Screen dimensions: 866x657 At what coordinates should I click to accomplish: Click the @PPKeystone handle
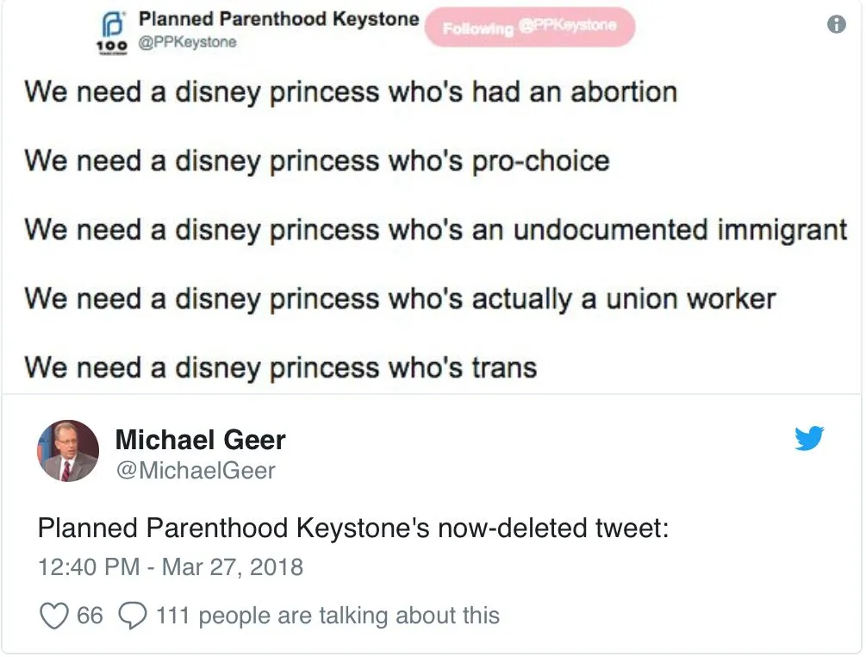[x=187, y=41]
